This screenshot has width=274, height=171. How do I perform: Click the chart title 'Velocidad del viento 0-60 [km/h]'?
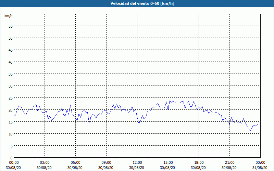142,3
